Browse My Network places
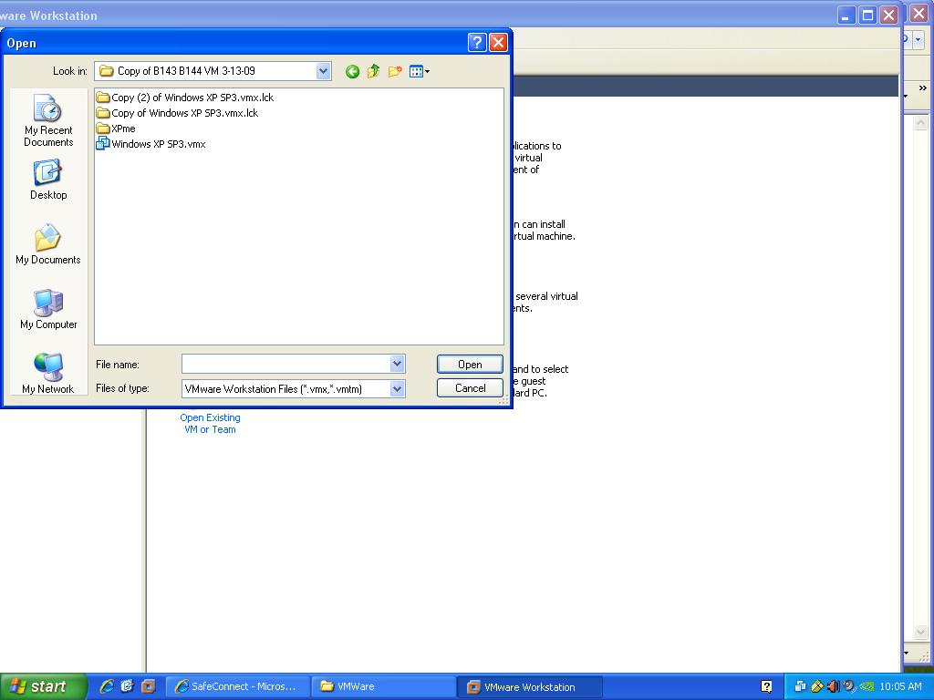The width and height of the screenshot is (934, 700). (48, 373)
